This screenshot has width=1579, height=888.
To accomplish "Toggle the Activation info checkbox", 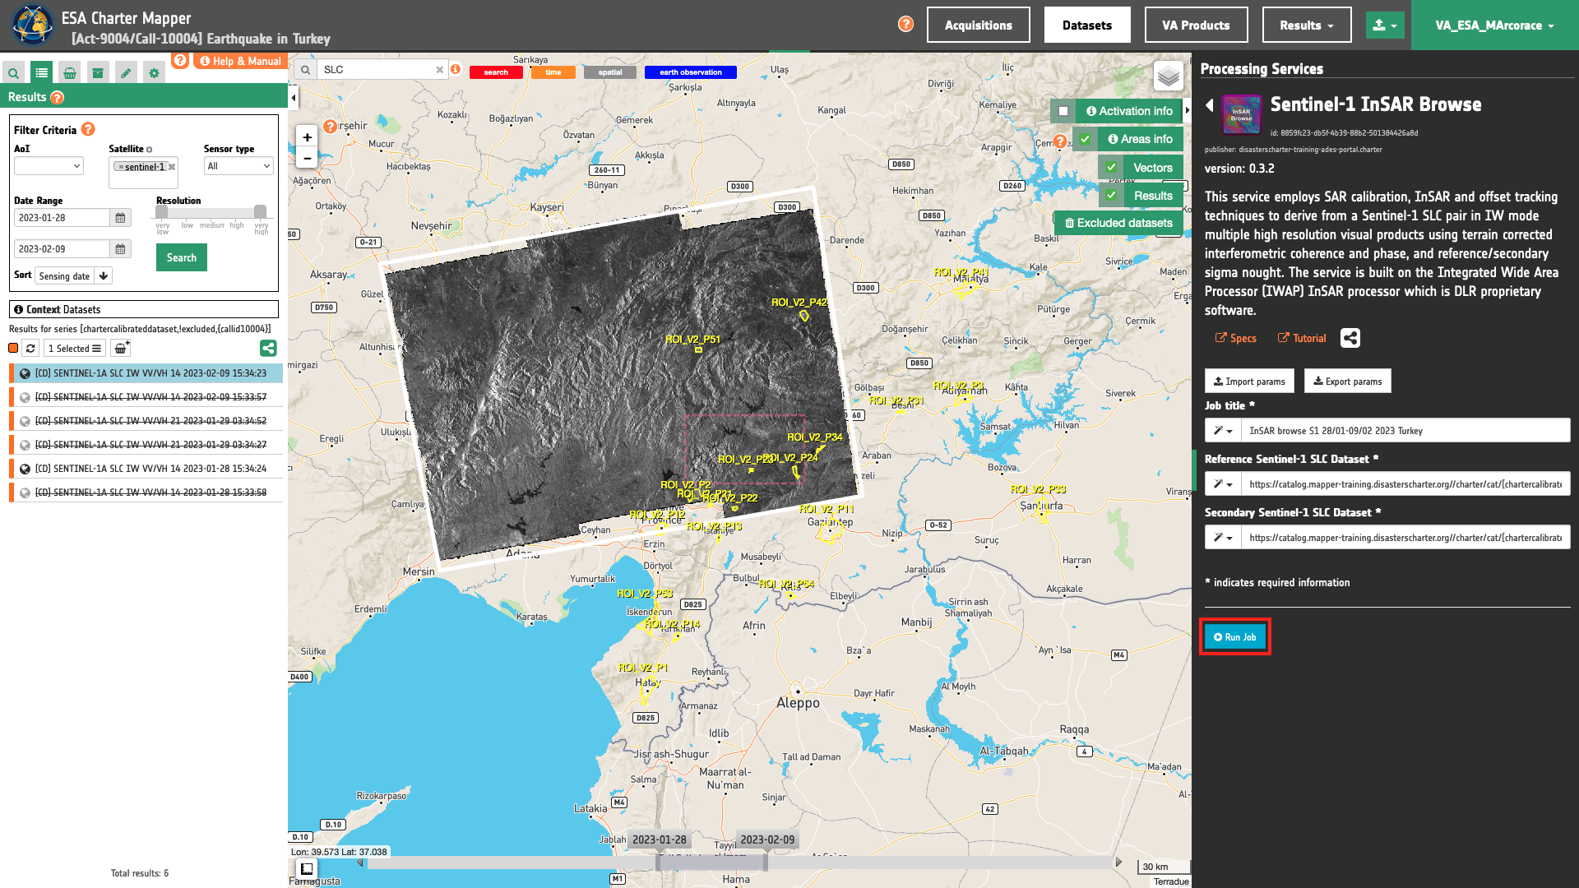I will 1063,111.
